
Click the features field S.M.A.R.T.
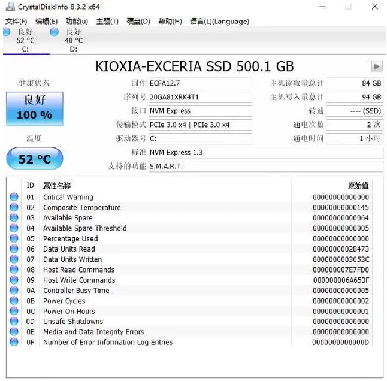click(x=266, y=167)
